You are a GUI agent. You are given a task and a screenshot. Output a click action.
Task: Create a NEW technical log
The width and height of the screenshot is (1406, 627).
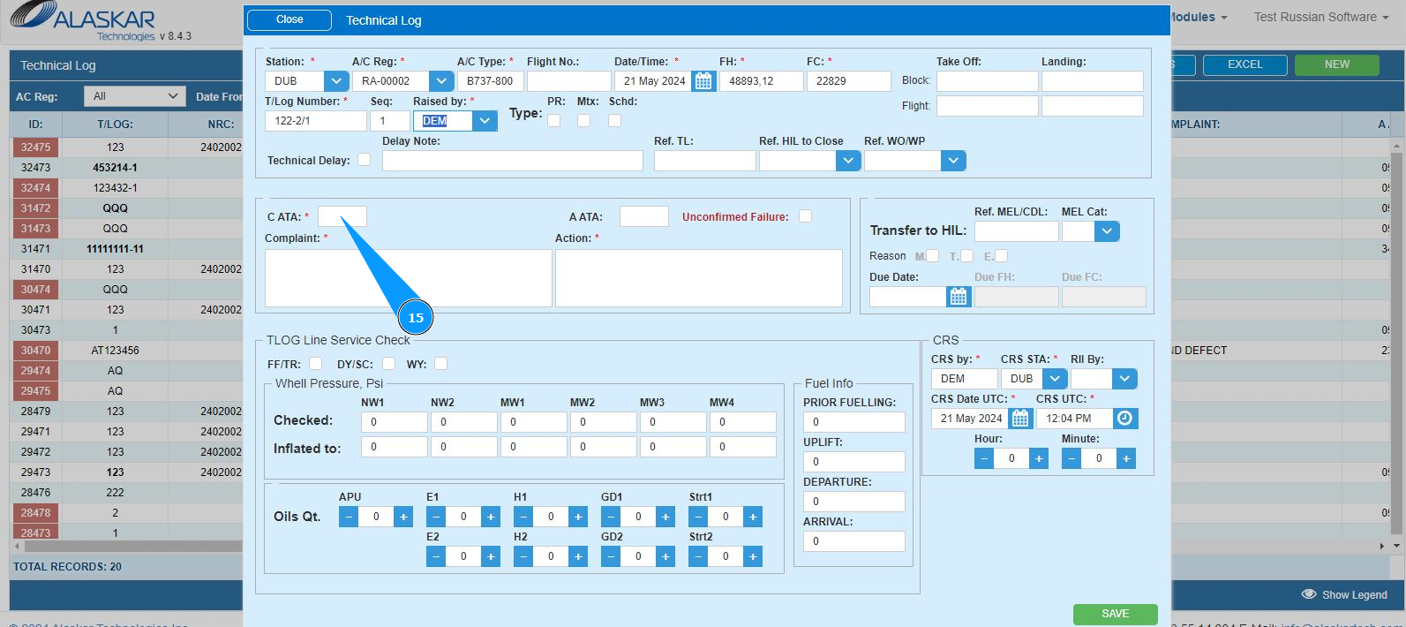[x=1336, y=64]
